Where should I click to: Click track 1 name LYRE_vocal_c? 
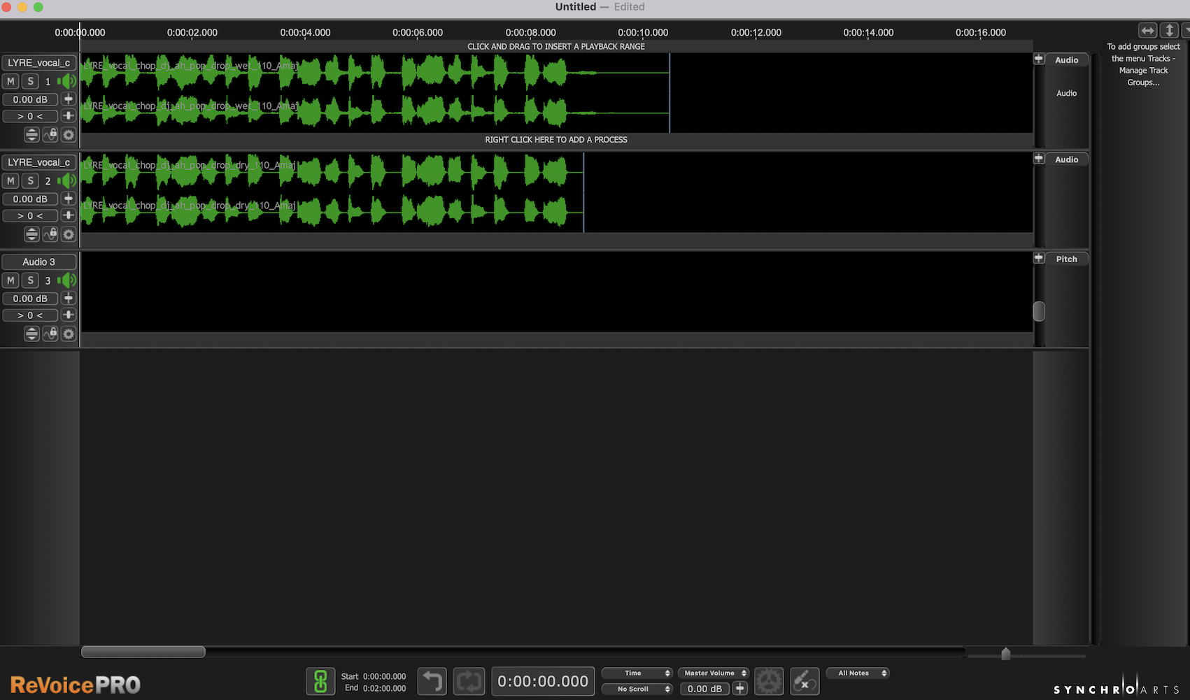38,63
